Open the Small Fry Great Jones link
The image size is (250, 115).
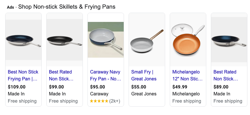tap(144, 75)
